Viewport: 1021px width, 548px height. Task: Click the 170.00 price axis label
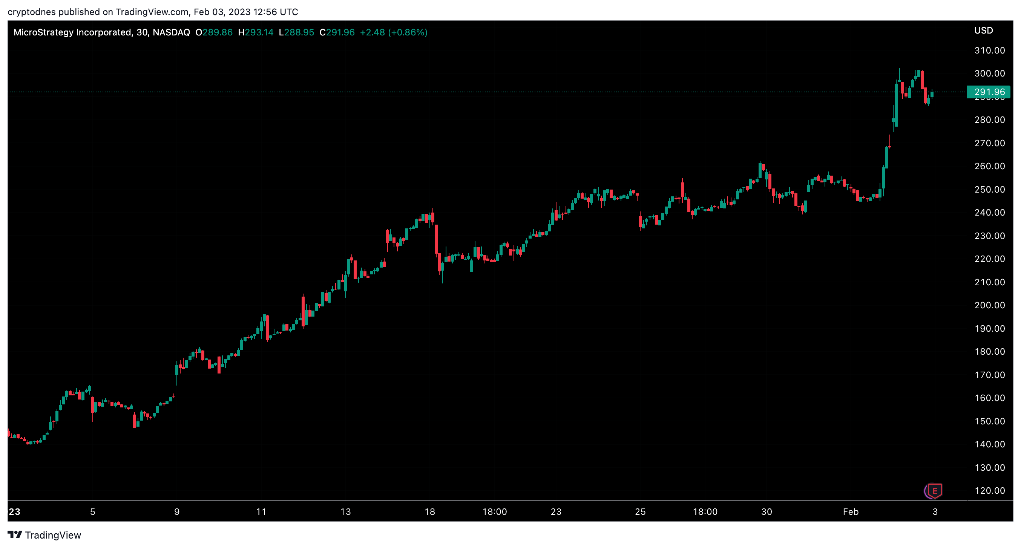tap(990, 375)
